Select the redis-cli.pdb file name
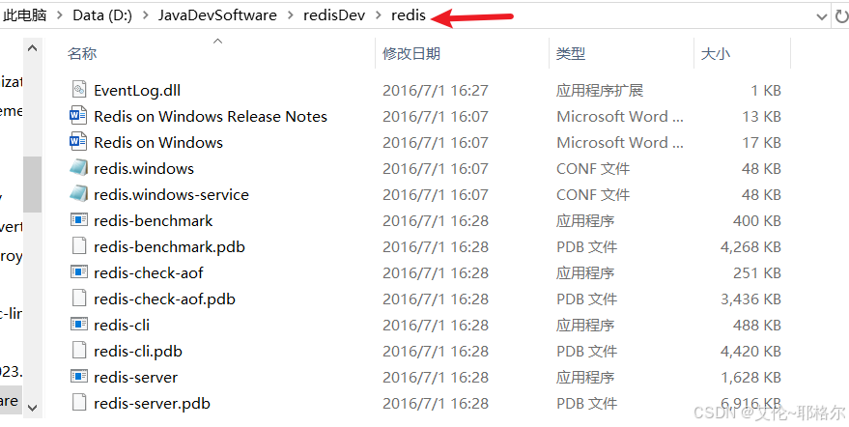 coord(138,351)
